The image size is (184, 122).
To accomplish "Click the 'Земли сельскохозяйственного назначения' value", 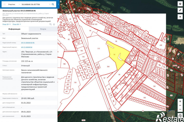I will (x=34, y=71).
